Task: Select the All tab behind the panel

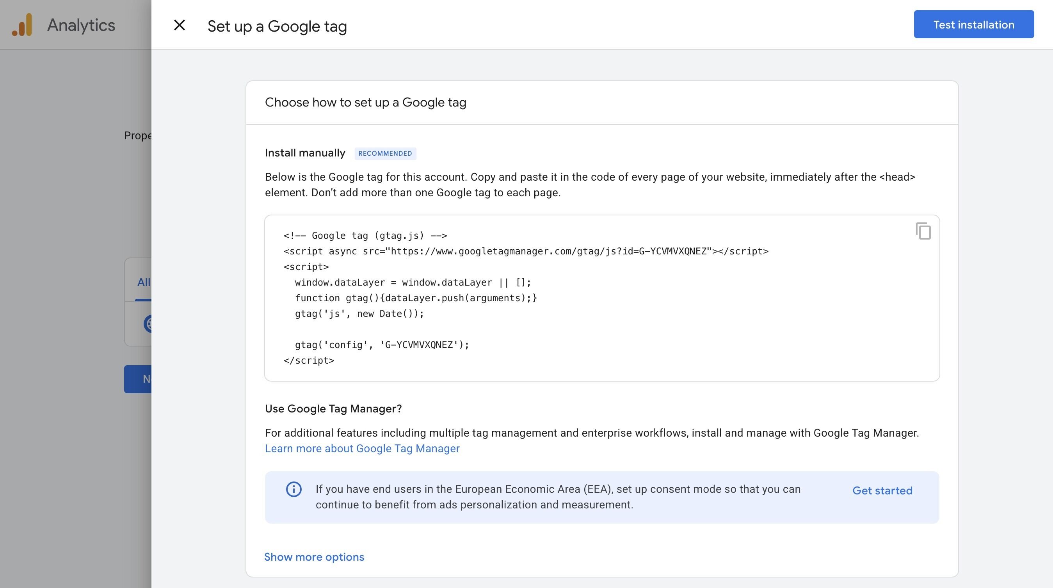Action: 144,282
